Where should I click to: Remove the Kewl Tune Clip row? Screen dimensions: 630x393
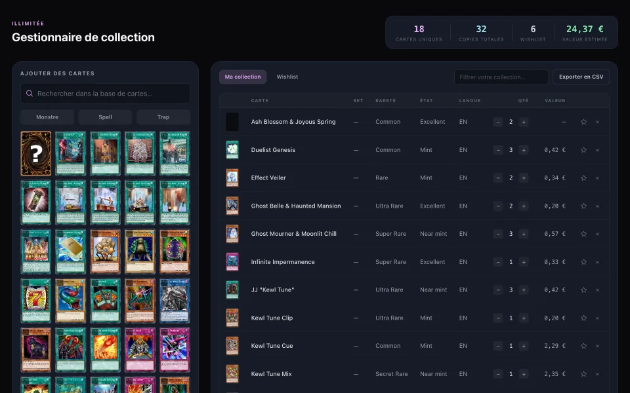[x=597, y=318]
